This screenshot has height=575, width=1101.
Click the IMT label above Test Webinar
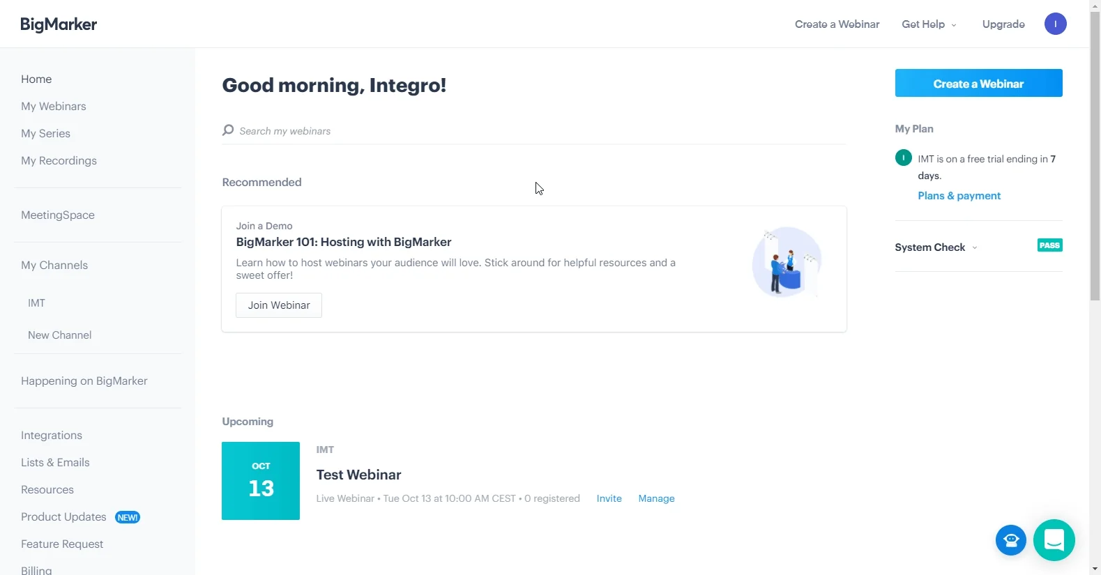point(325,450)
